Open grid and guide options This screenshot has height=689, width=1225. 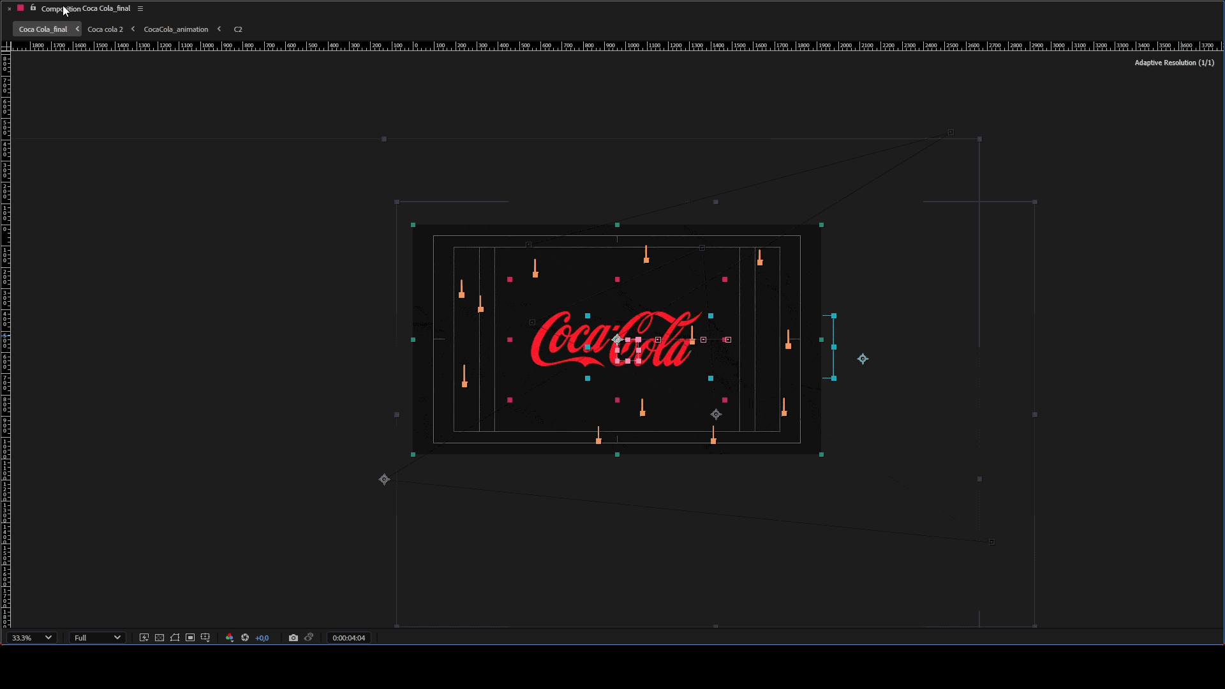coord(205,638)
